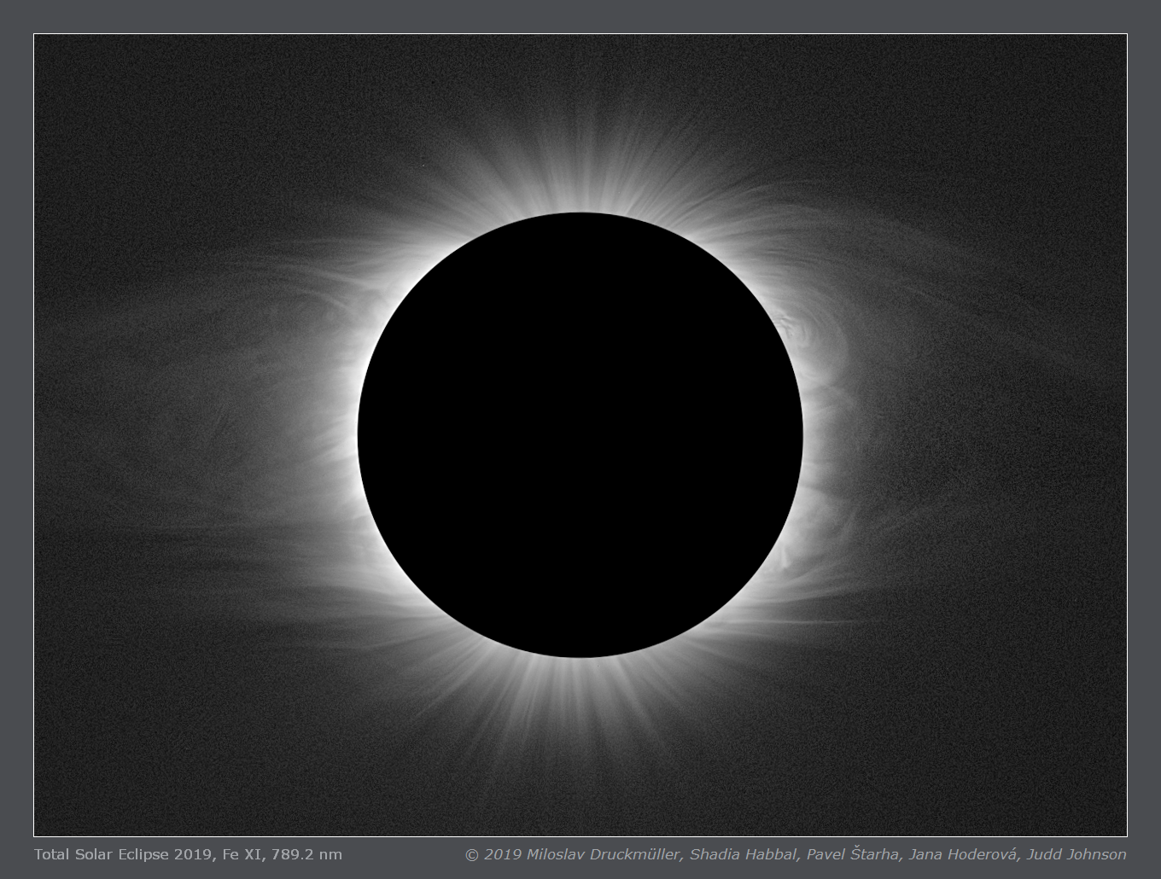Click the "Total Solar Eclipse 2019" caption text

click(125, 854)
